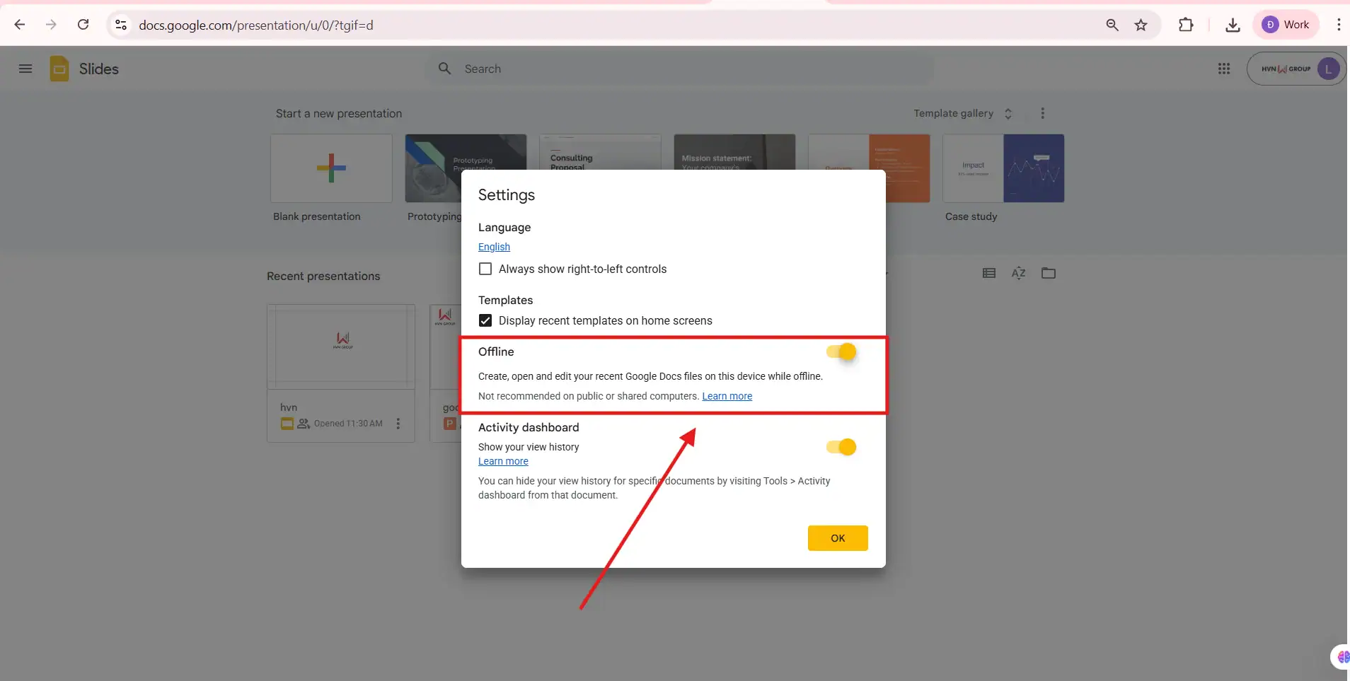Open the options menu beside Template gallery
The height and width of the screenshot is (681, 1350).
tap(1043, 113)
